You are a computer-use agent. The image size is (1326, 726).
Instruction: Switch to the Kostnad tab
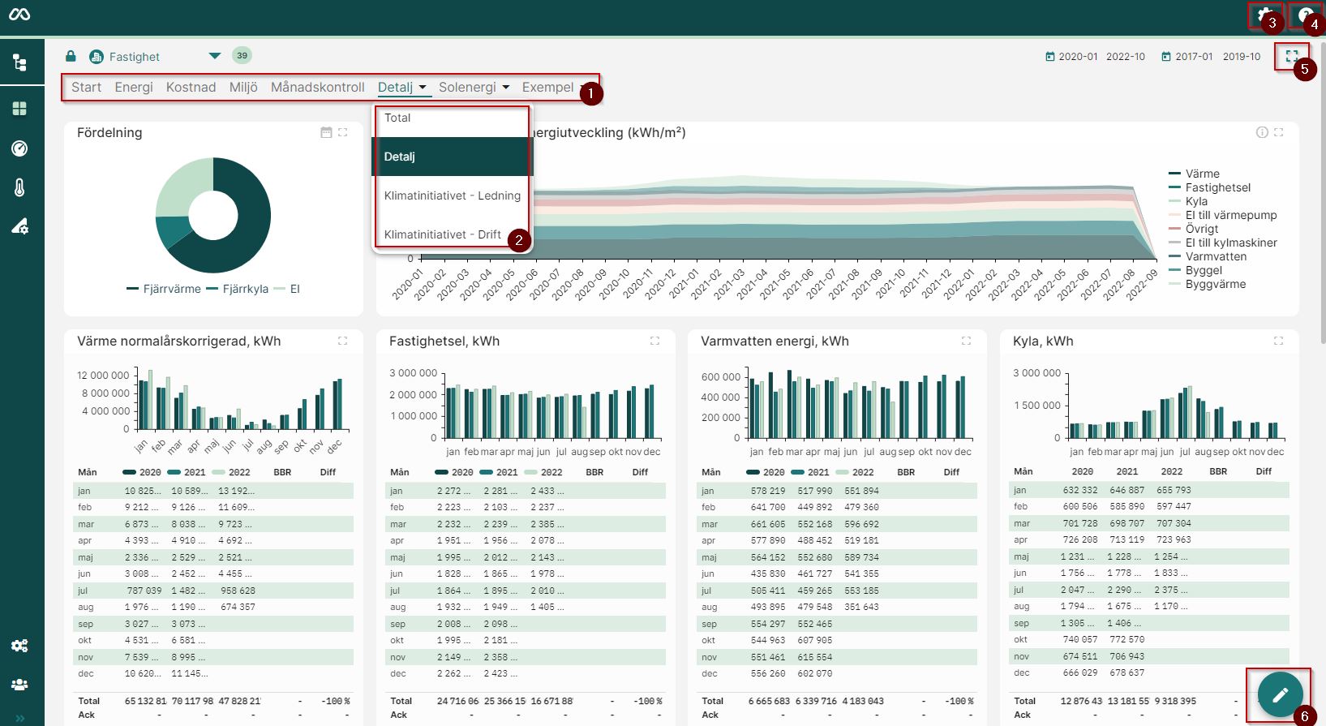tap(191, 87)
